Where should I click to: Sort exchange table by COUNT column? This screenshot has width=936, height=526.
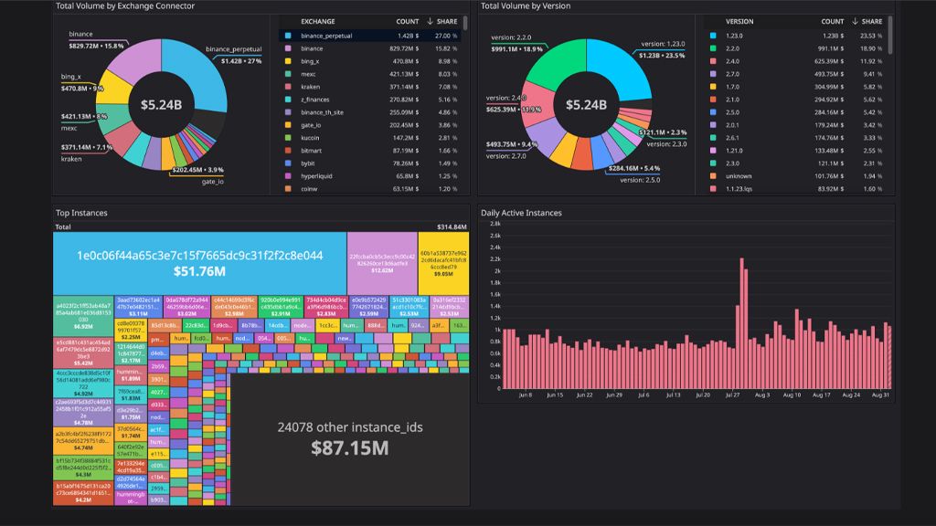408,21
